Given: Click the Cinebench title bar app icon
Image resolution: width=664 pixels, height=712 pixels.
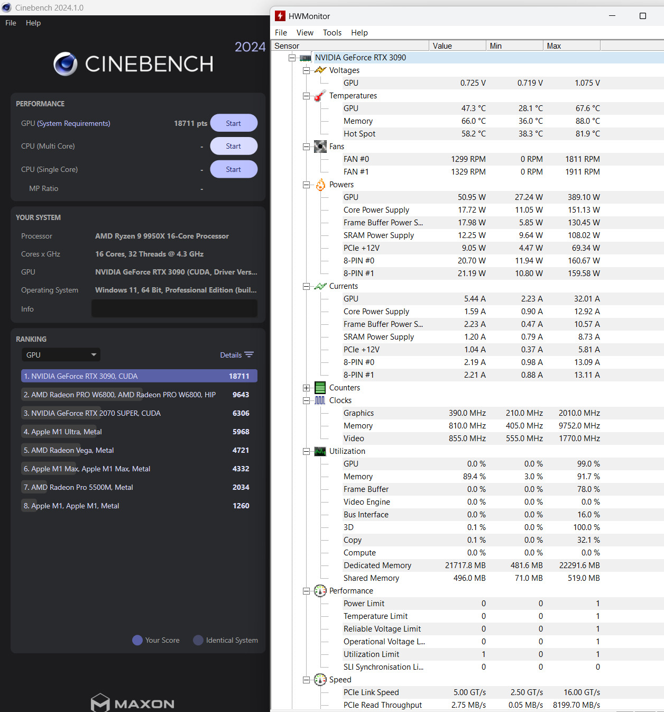Looking at the screenshot, I should click(x=6, y=7).
